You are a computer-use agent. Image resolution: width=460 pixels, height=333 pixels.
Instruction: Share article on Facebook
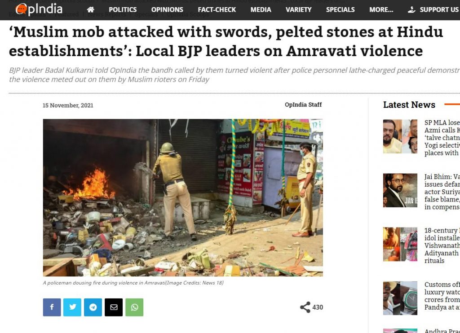click(x=52, y=307)
